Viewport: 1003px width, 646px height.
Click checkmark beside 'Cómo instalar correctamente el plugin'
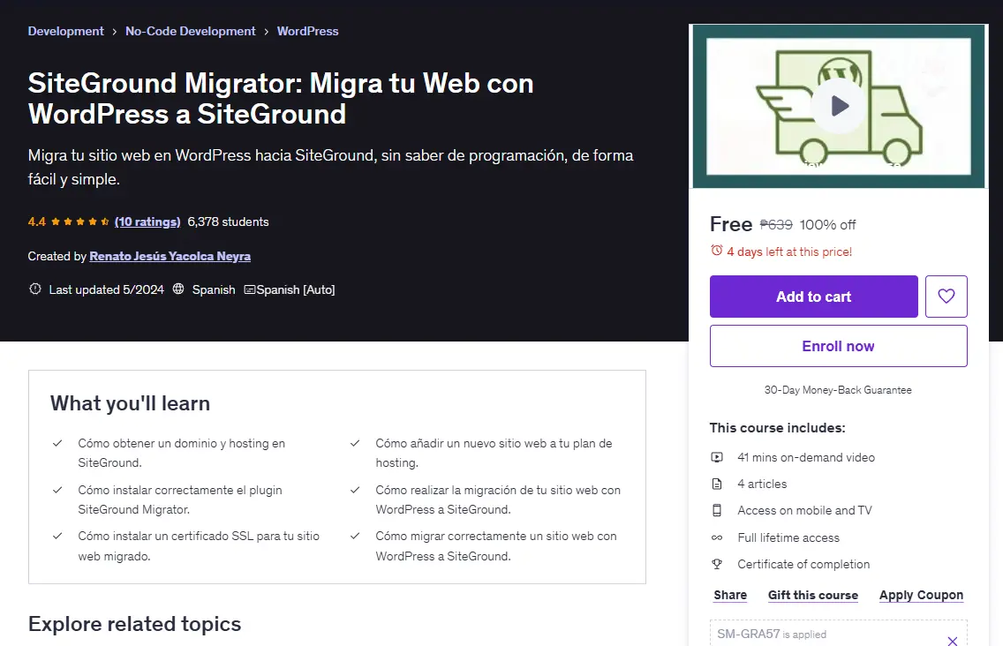[57, 490]
